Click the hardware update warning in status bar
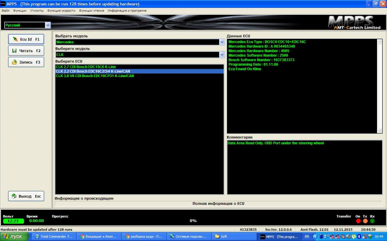The height and width of the screenshot is (241, 387). tap(36, 229)
